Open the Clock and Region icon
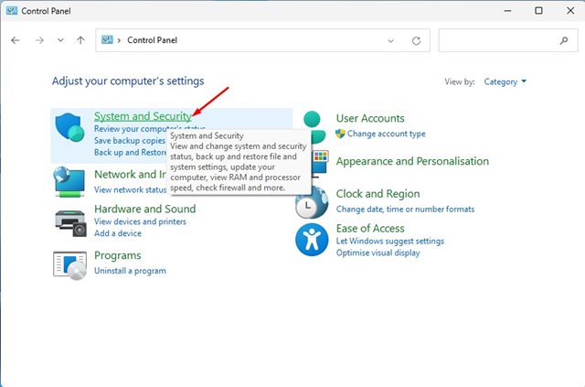This screenshot has height=387, width=585. coord(312,204)
